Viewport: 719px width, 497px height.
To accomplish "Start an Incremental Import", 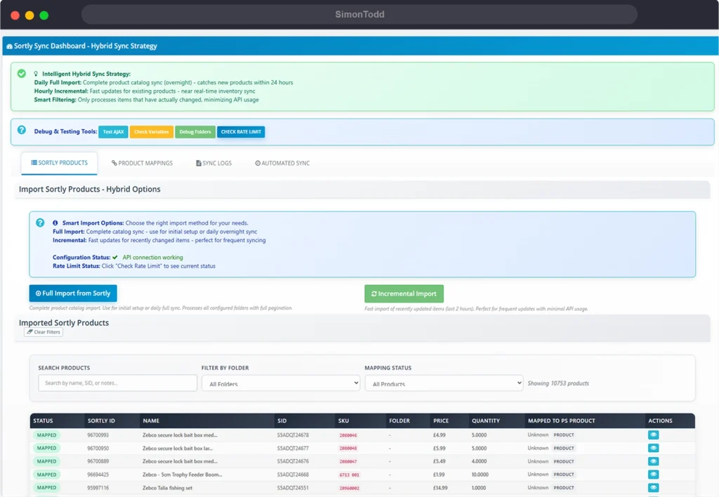I will click(404, 293).
